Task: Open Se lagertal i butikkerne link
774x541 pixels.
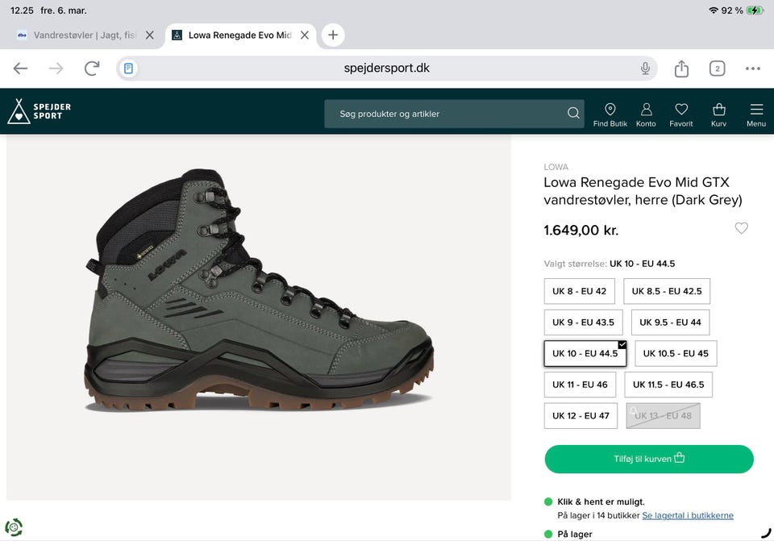Action: click(688, 515)
